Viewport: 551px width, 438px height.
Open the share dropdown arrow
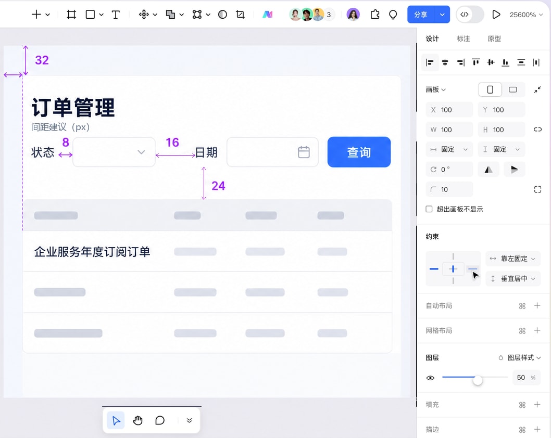(x=442, y=15)
